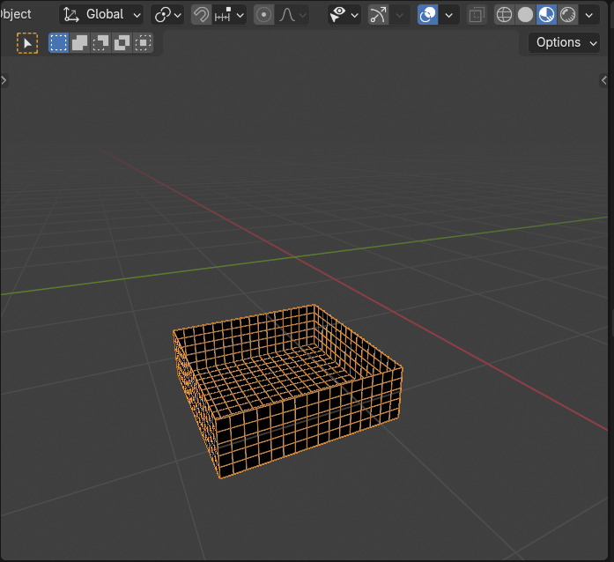Set selection mode to subtract

click(x=101, y=42)
